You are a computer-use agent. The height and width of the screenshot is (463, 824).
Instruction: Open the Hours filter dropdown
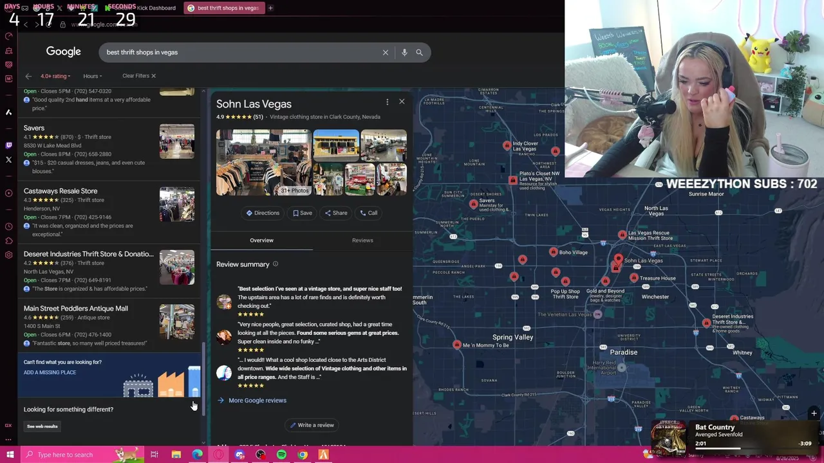tap(93, 76)
